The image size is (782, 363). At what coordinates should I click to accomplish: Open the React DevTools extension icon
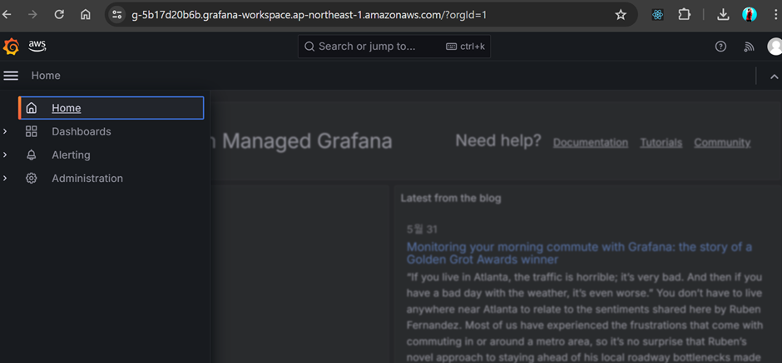coord(657,15)
